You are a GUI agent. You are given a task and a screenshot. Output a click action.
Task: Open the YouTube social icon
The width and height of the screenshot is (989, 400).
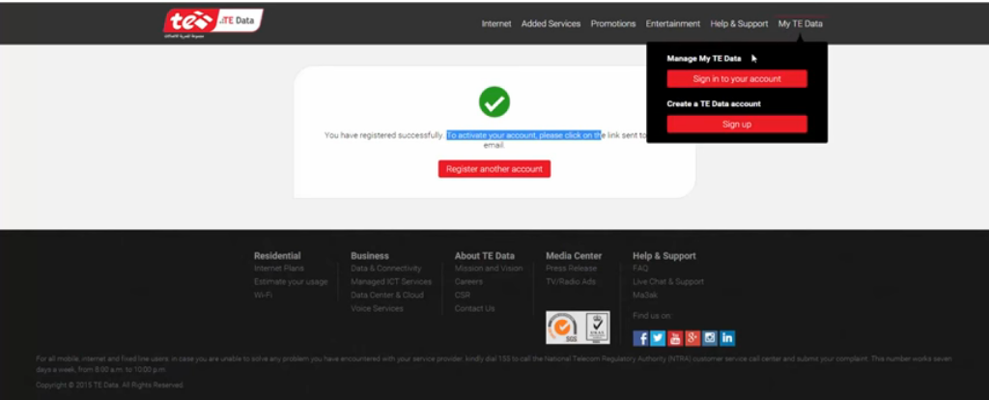[x=675, y=338]
